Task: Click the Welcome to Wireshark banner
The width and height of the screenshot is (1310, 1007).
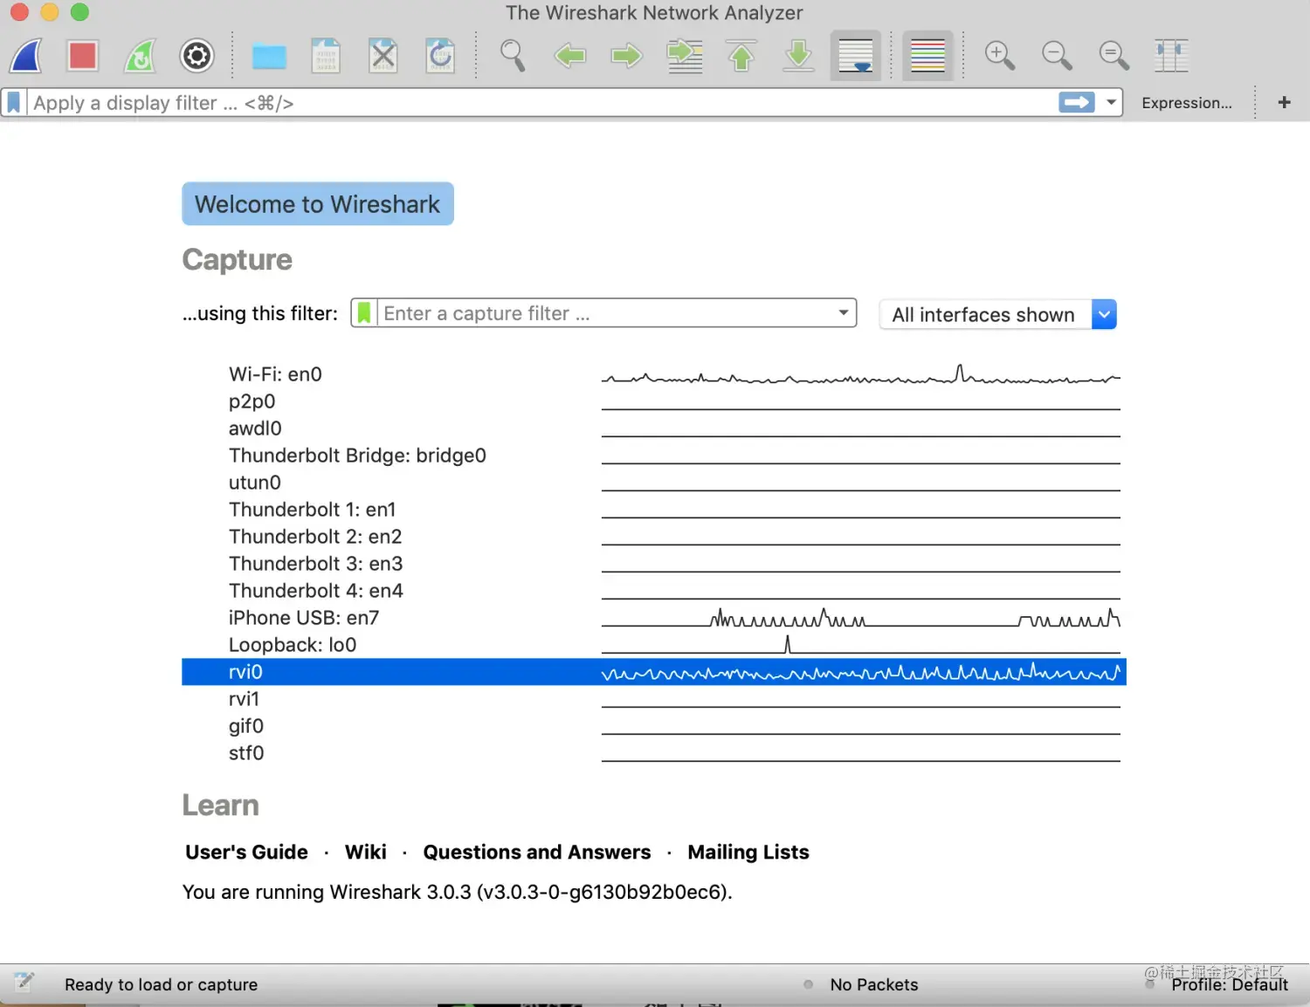Action: [318, 204]
